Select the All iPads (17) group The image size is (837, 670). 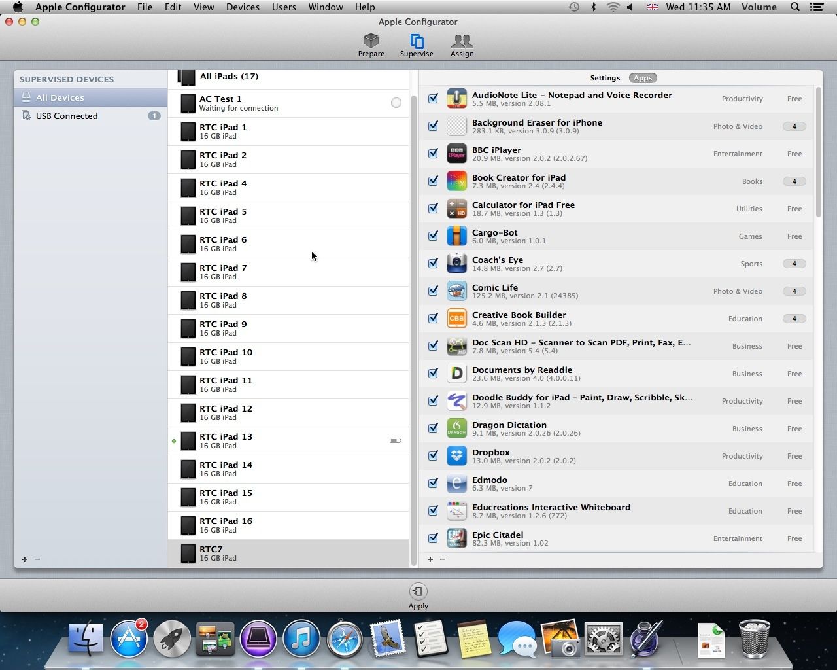[x=288, y=78]
